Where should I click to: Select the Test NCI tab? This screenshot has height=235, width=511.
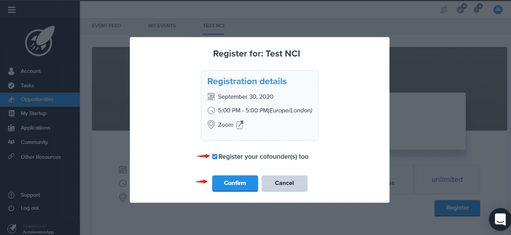click(213, 26)
